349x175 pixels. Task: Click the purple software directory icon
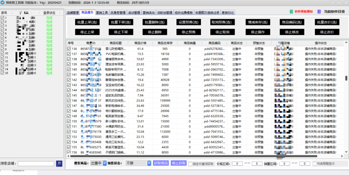[x=319, y=12]
